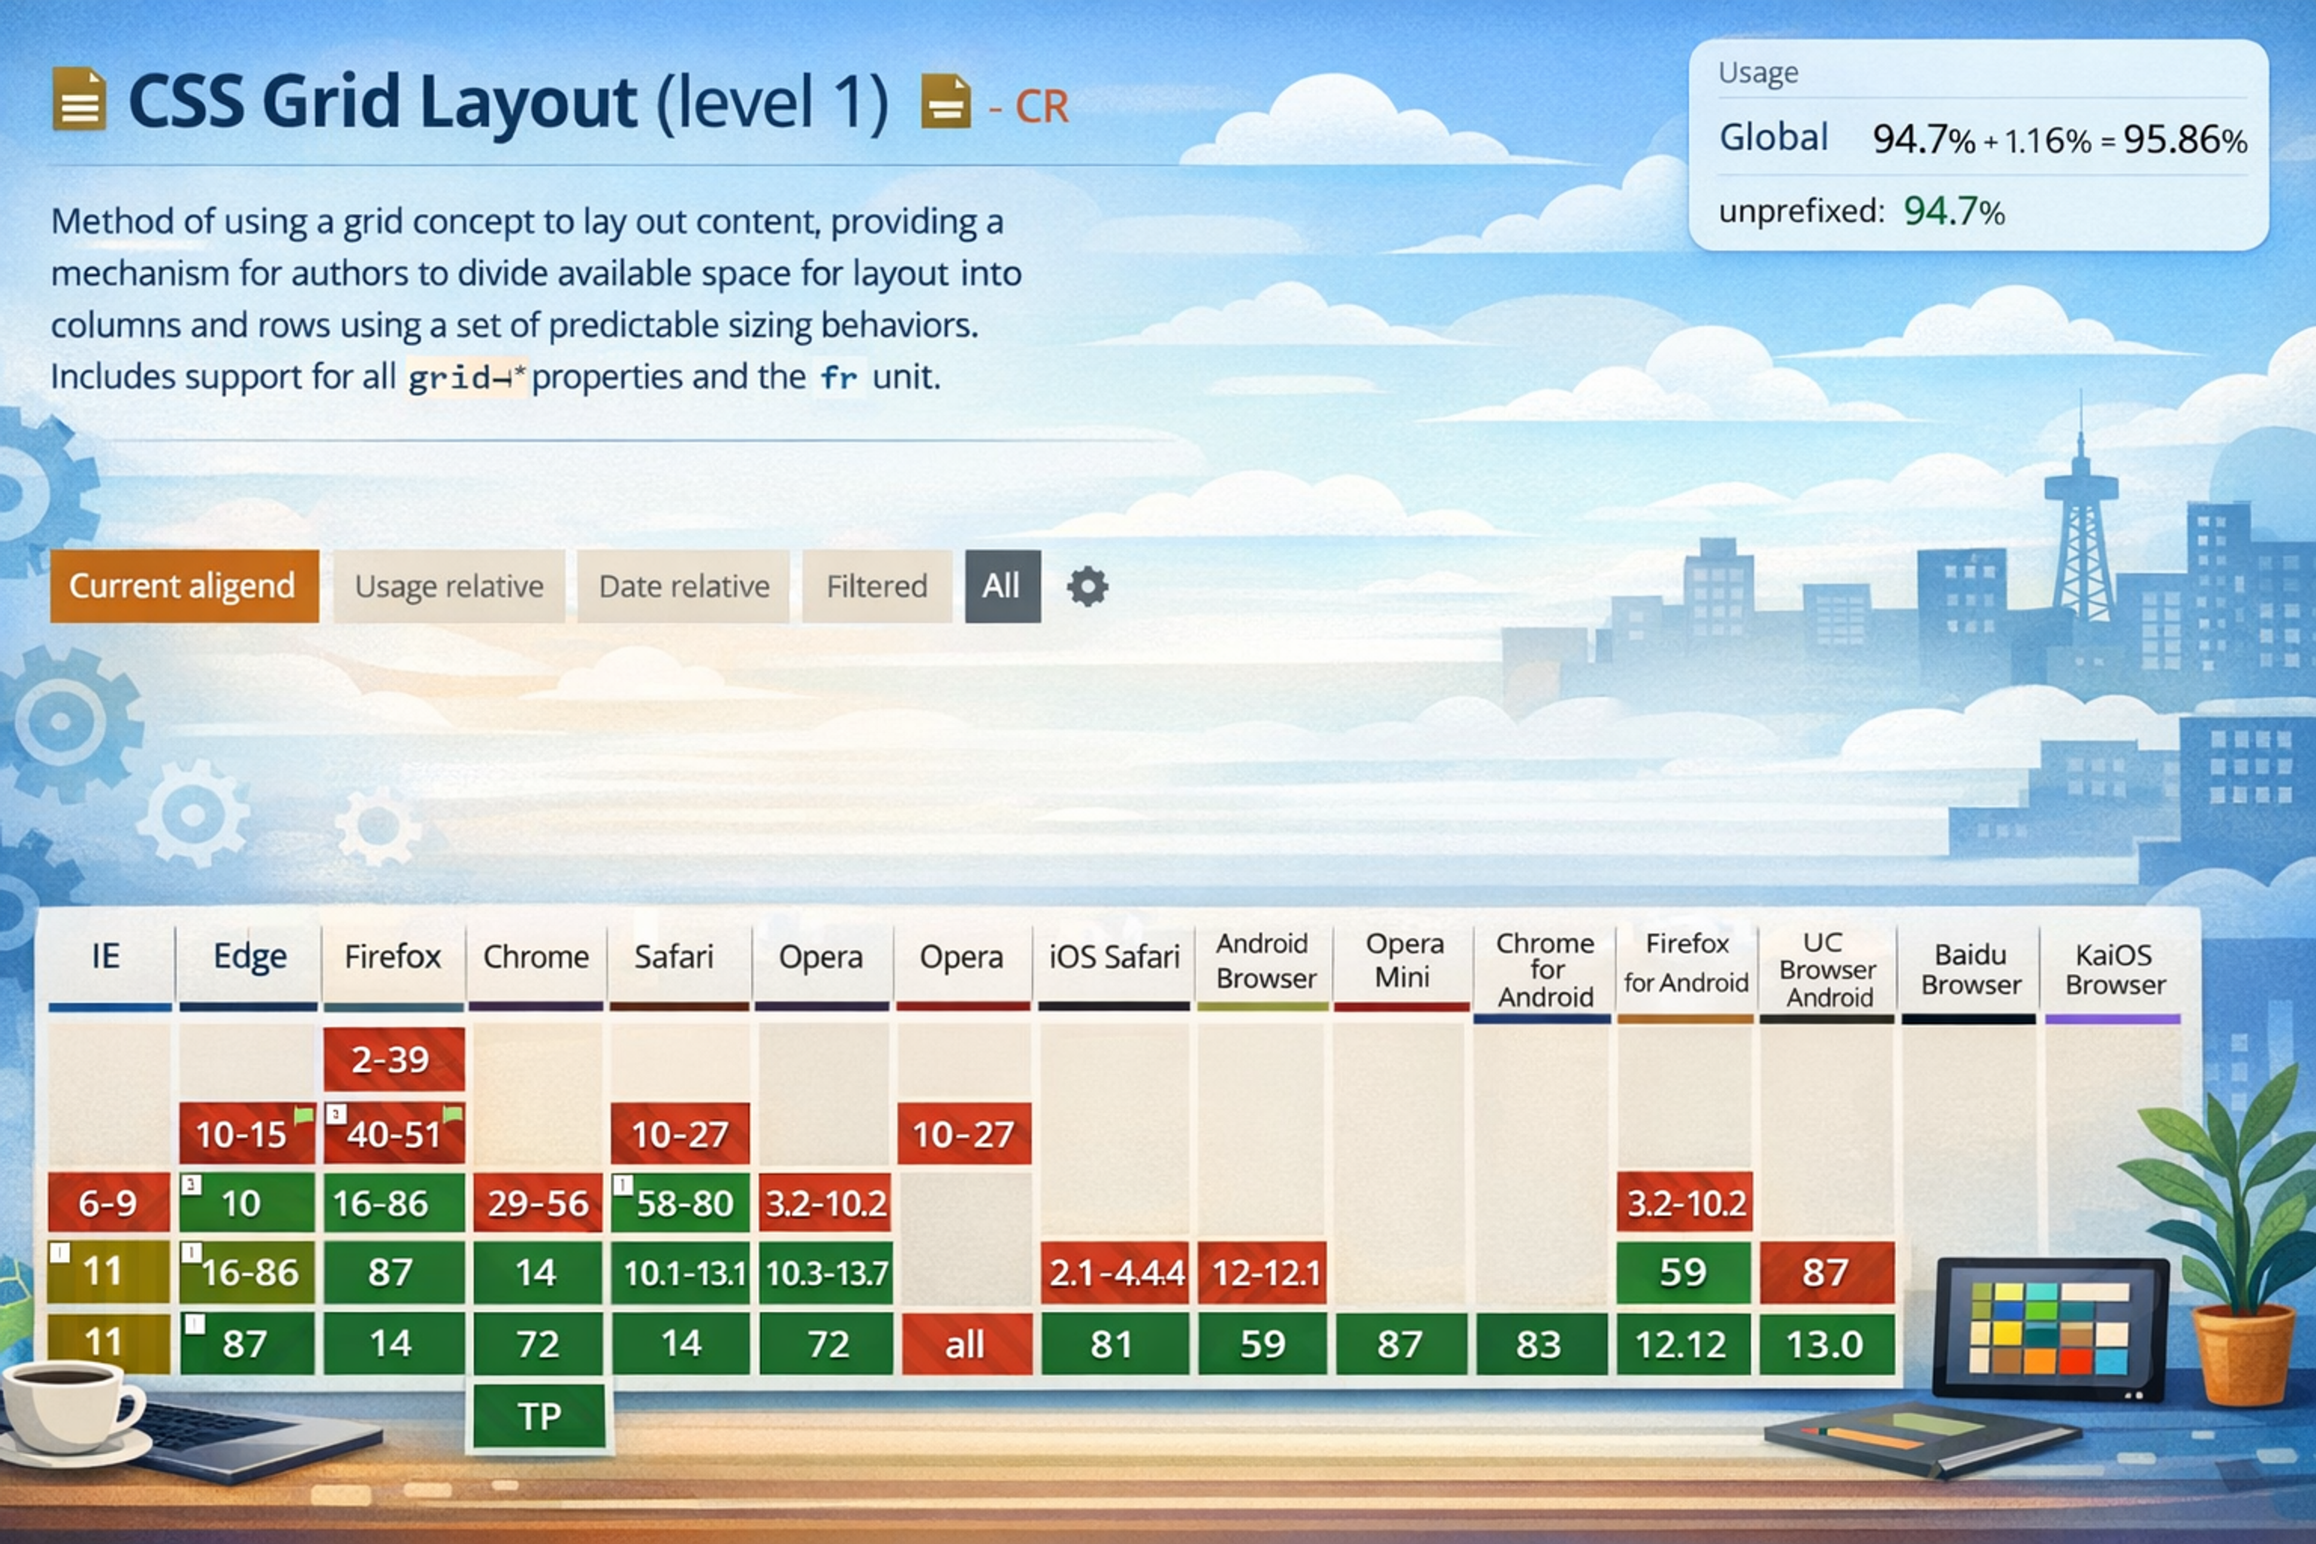Viewport: 2316px width, 1544px height.
Task: Select the iOS Safari 2.1-4.4.4 cell
Action: (x=1115, y=1272)
